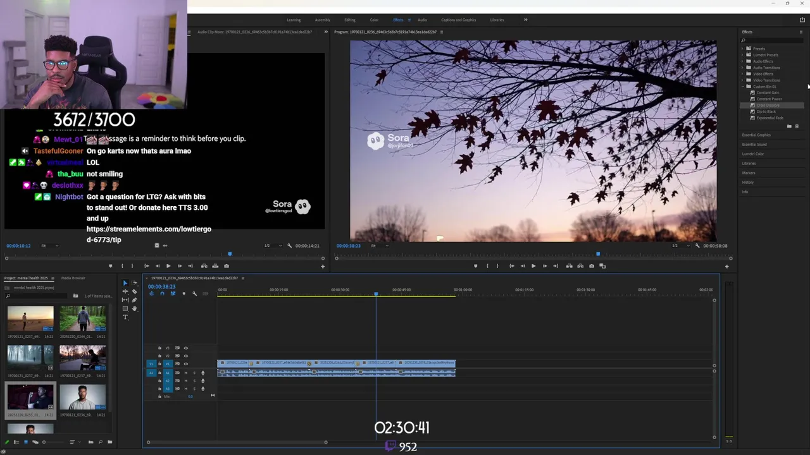
Task: Open the Essential Graphics panel
Action: pyautogui.click(x=756, y=135)
